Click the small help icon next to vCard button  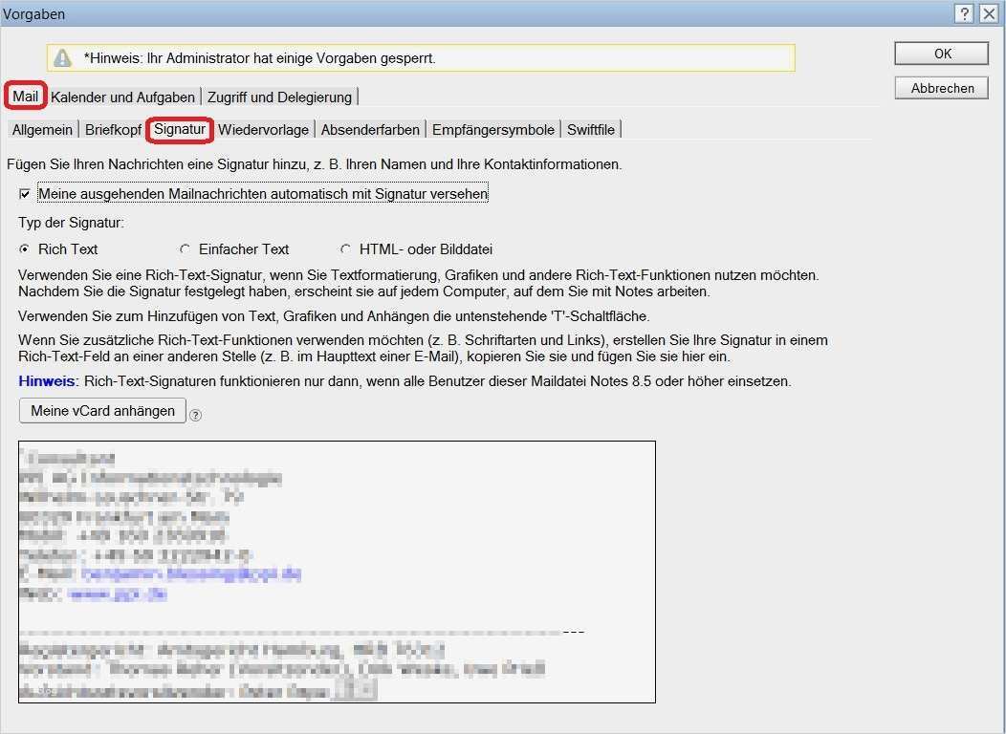(x=194, y=415)
